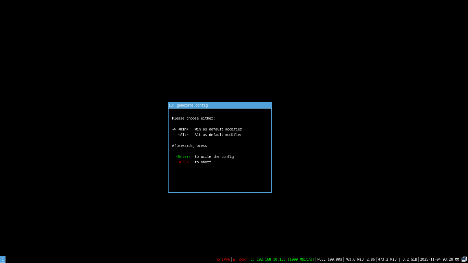Click 'to write the config' text
Screen dimensions: 468x263
click(214, 157)
